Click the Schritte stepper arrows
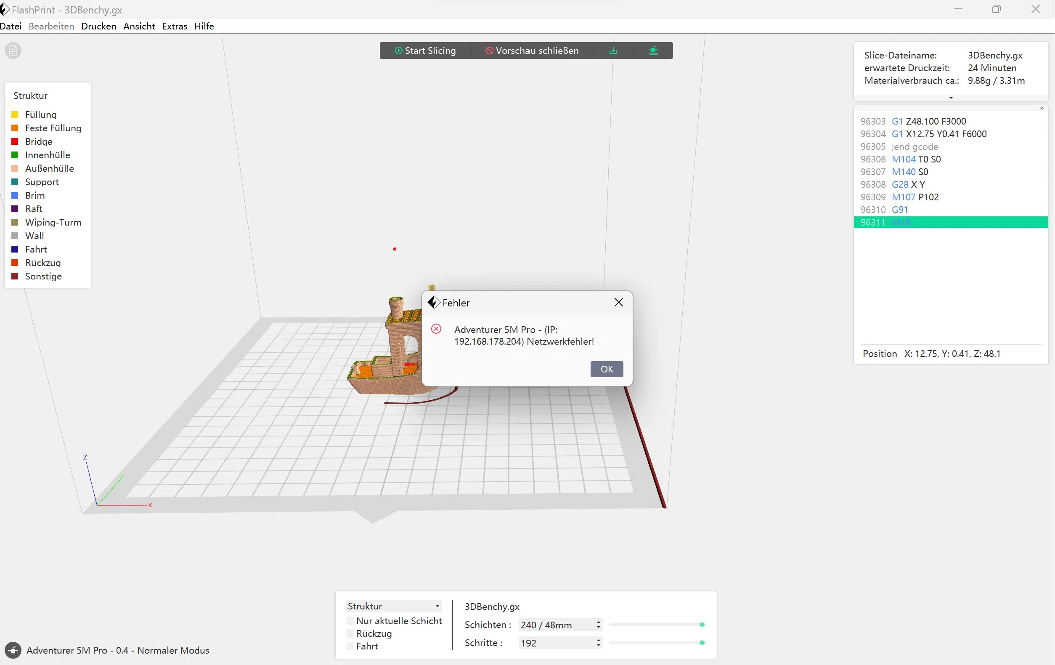The width and height of the screenshot is (1055, 665). coord(599,643)
